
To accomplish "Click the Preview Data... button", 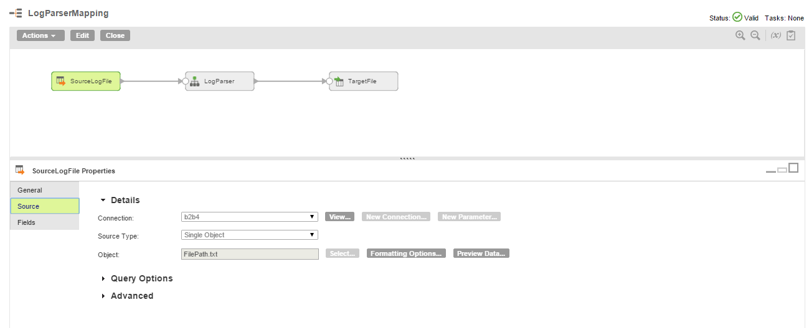I will coord(481,253).
